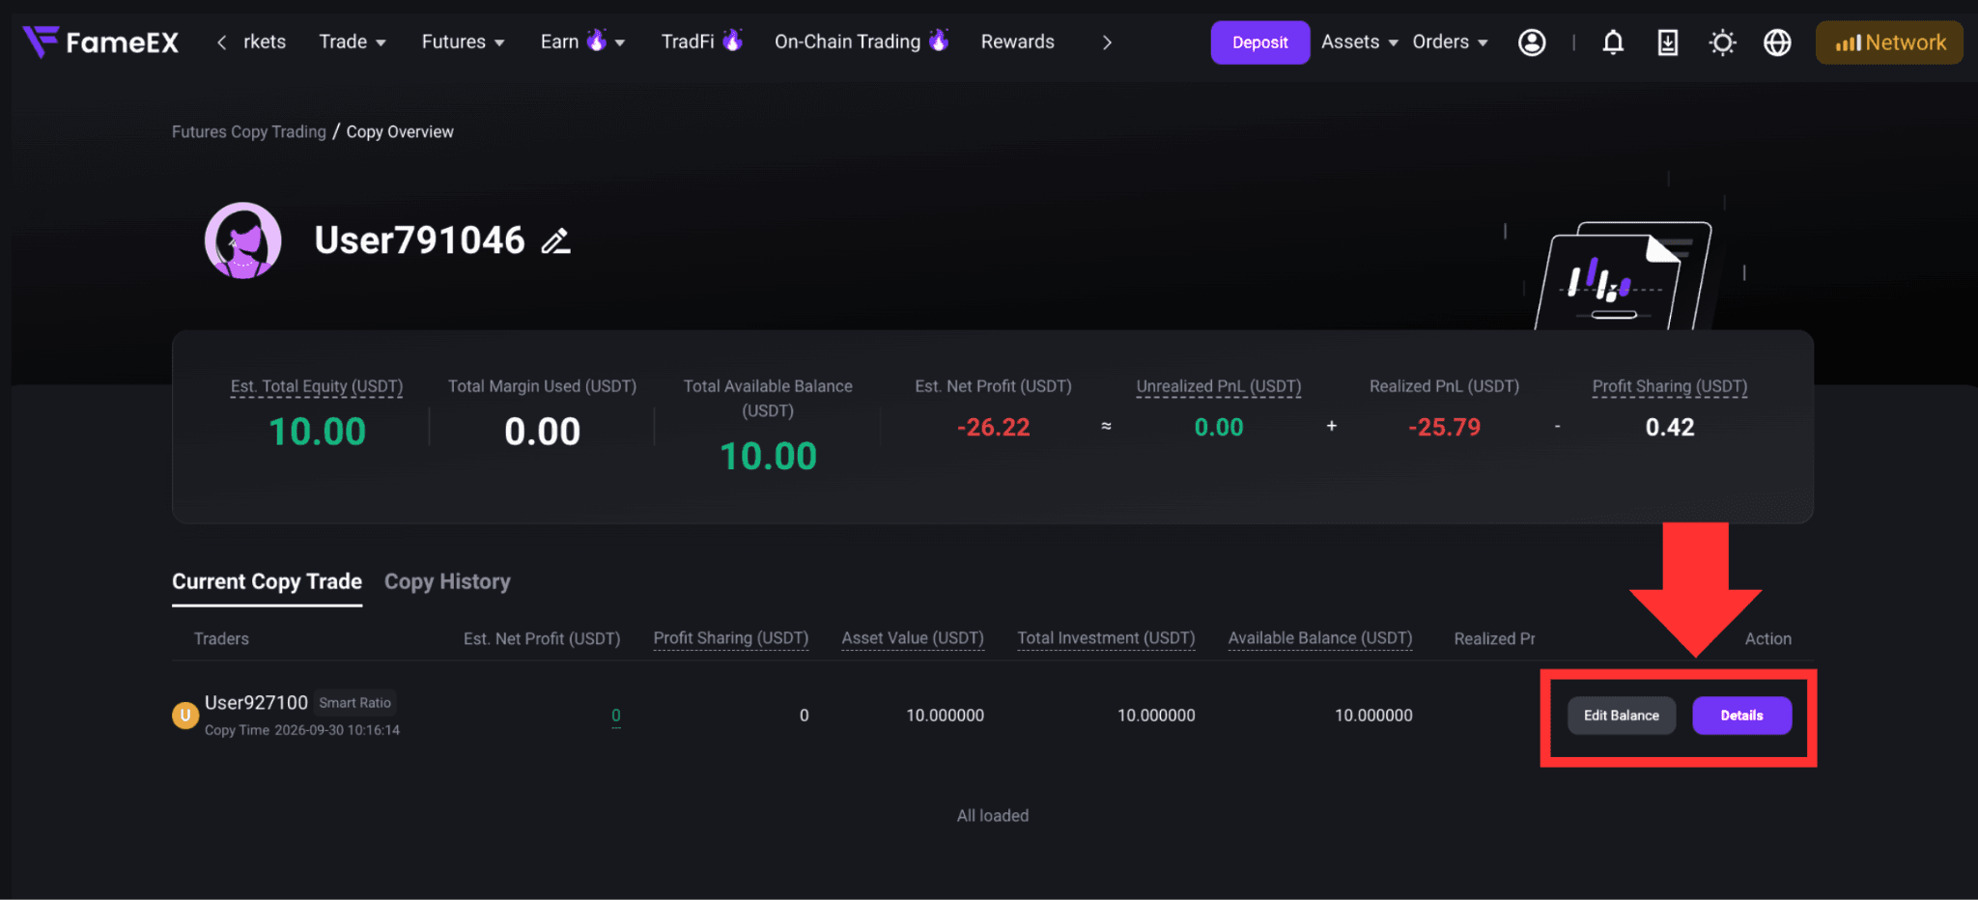Expand the Assets dropdown menu
Image resolution: width=1978 pixels, height=900 pixels.
[x=1360, y=42]
